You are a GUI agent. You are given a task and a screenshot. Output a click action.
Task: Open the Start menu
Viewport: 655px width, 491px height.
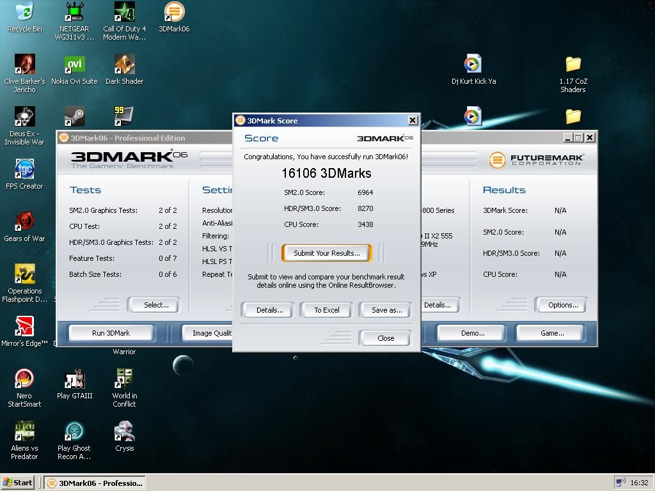point(18,483)
